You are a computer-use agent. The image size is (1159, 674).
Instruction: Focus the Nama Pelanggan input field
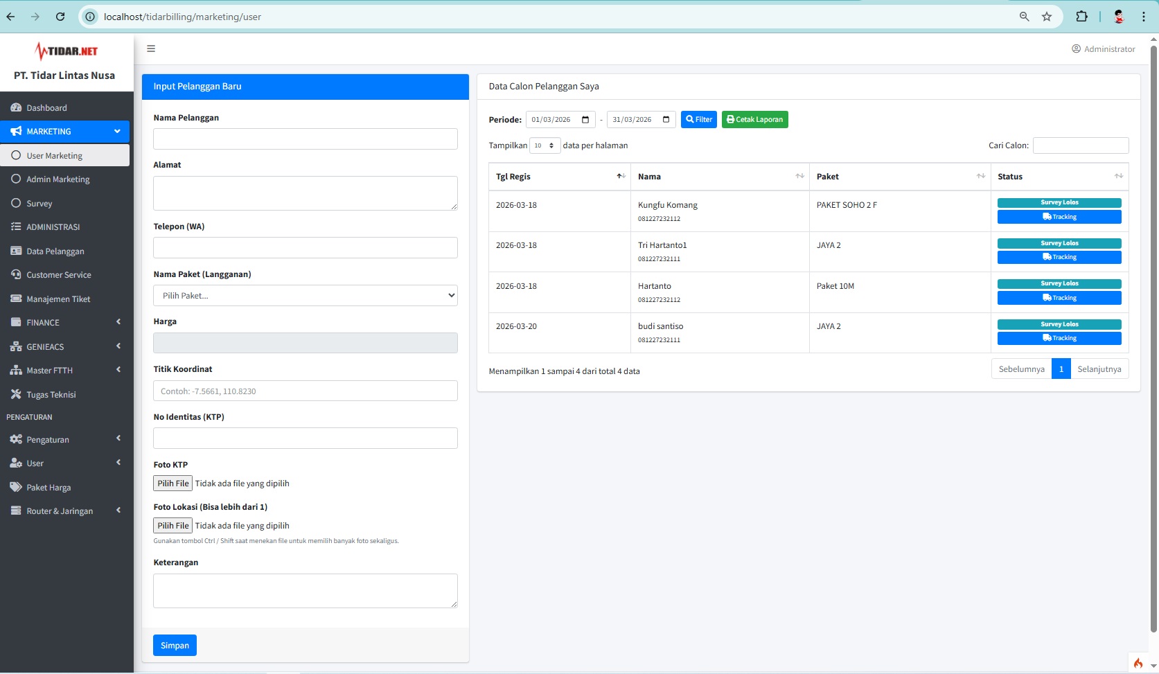(x=306, y=139)
